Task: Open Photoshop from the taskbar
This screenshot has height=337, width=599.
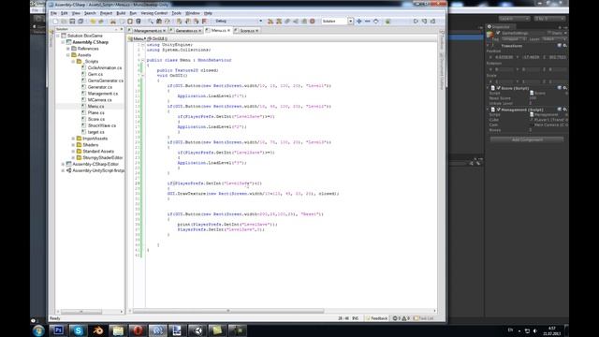Action: 58,330
